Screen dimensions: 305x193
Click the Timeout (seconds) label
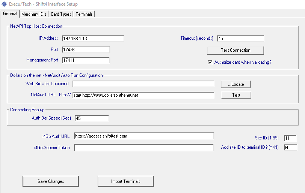(x=197, y=38)
